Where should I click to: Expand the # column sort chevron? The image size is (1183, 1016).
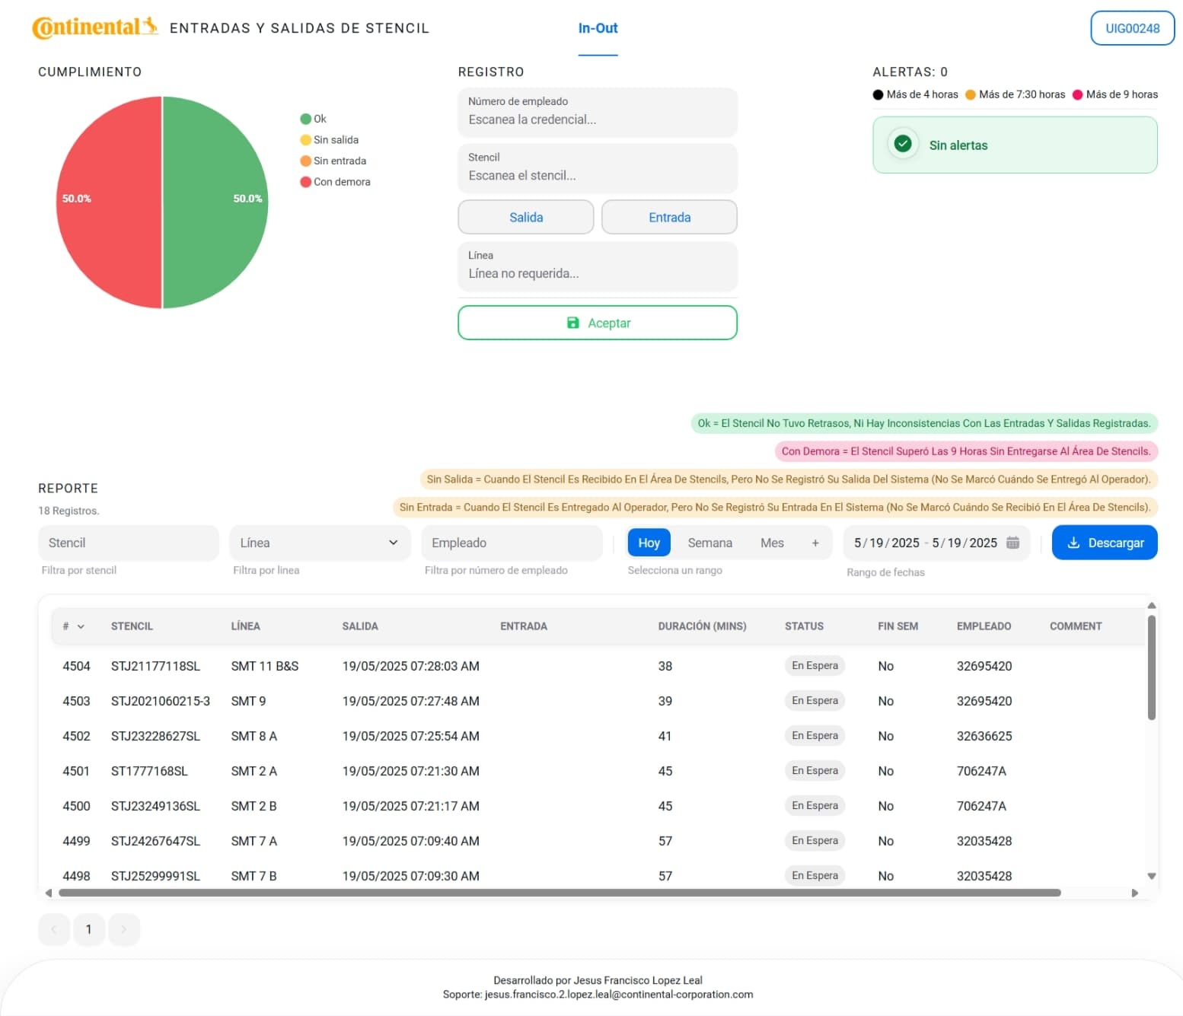coord(81,626)
